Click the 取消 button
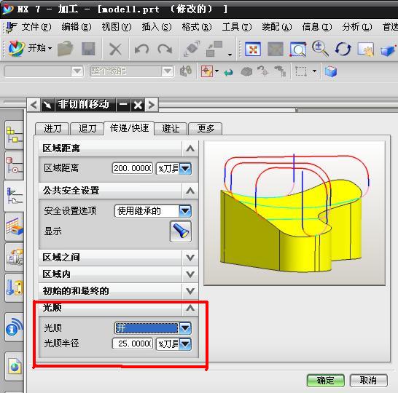 369,381
